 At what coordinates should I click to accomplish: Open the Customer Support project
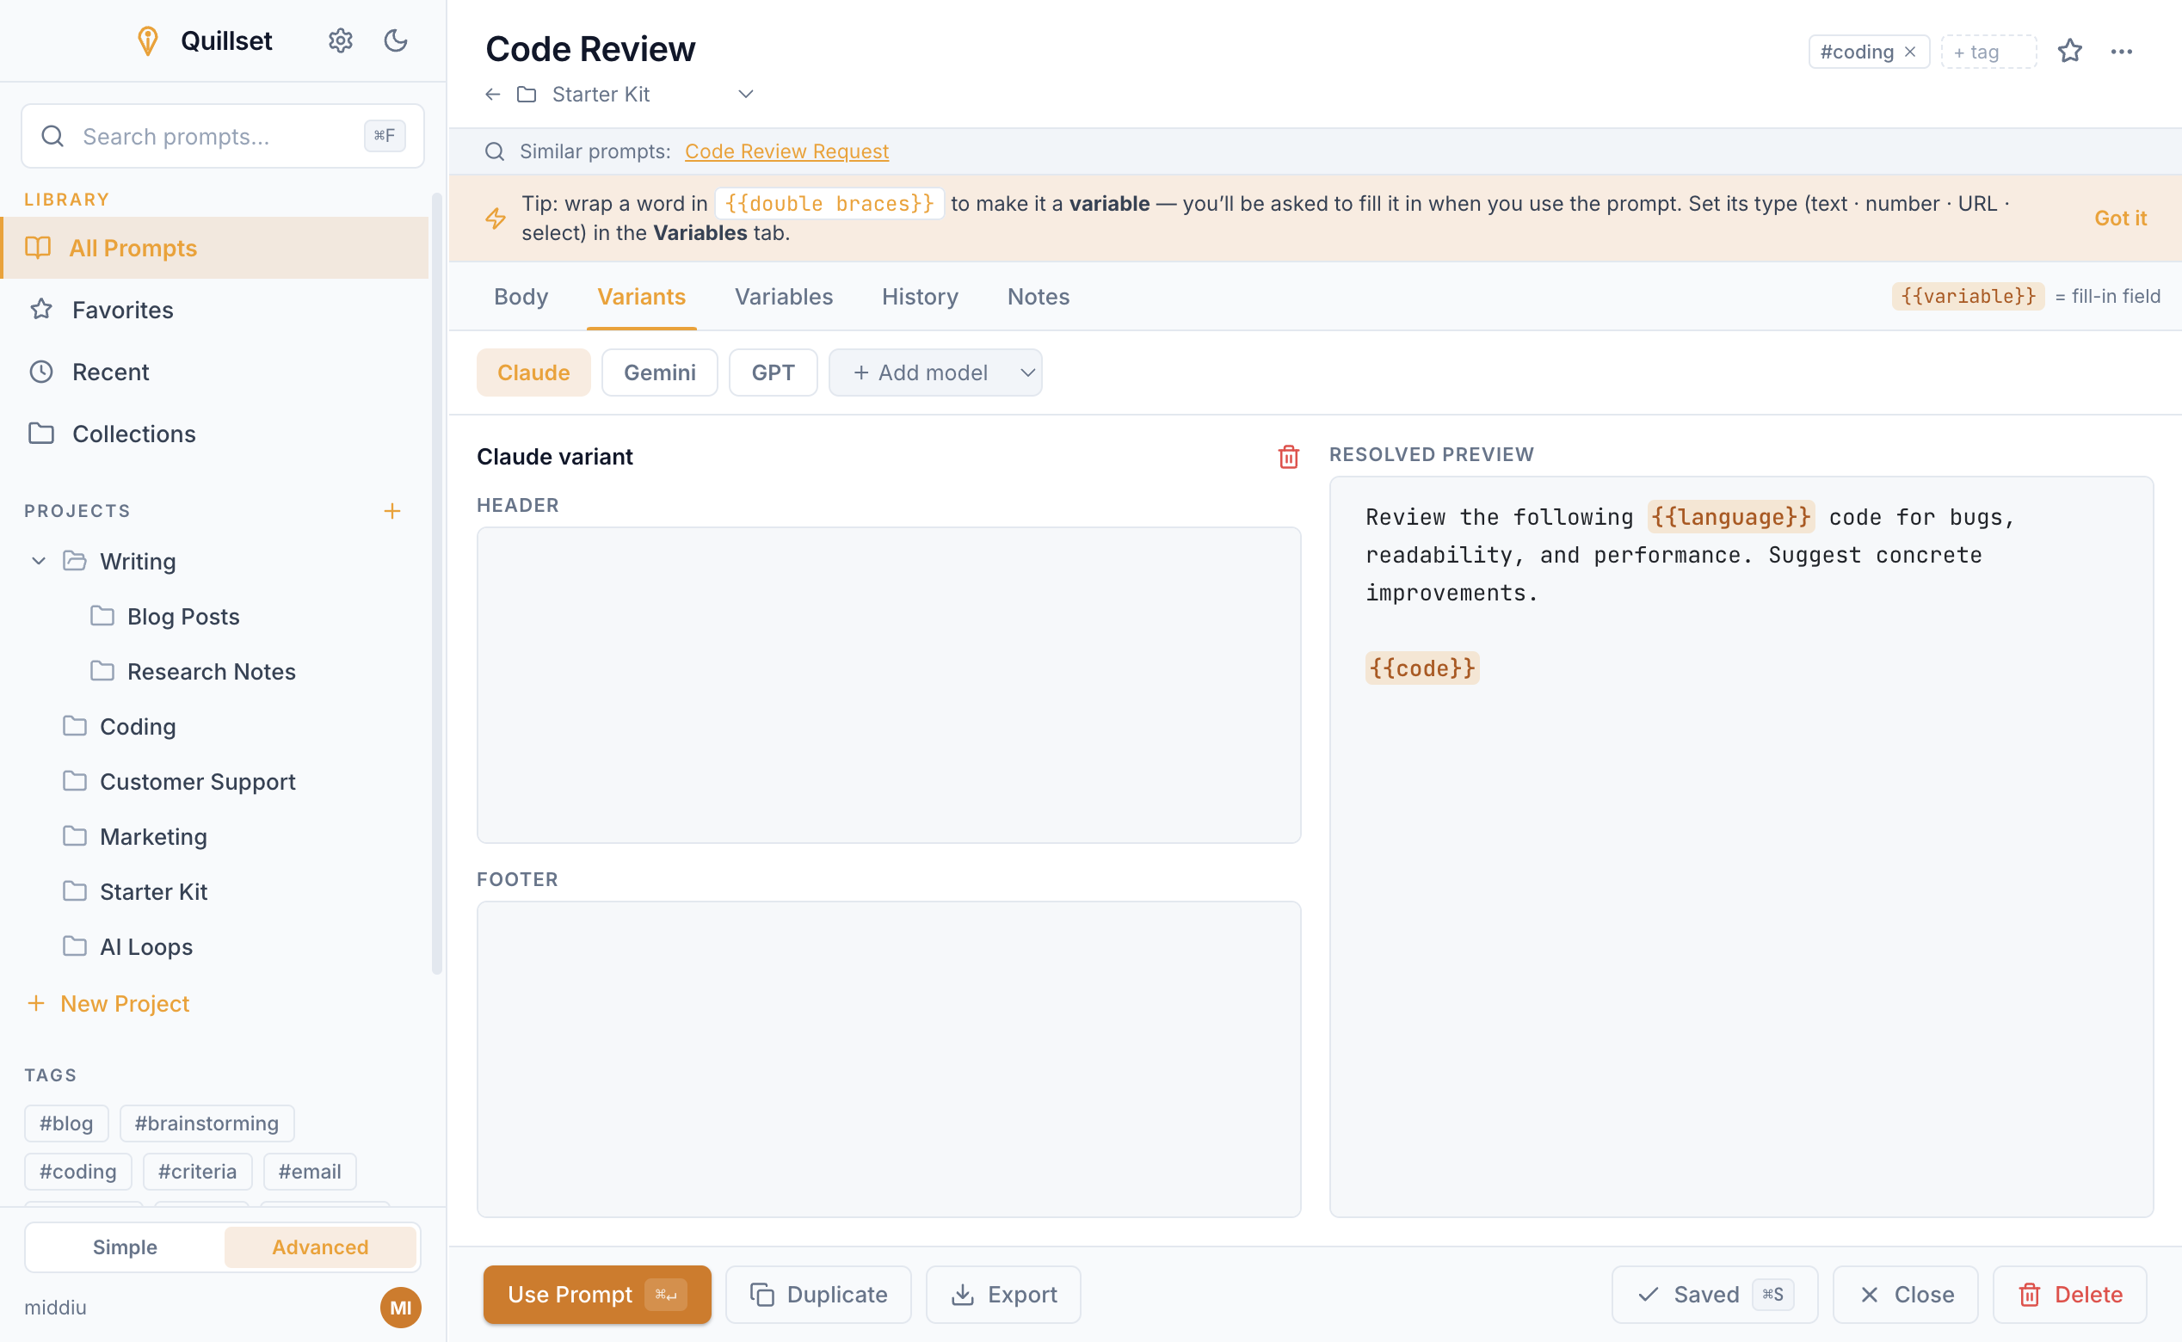[197, 781]
